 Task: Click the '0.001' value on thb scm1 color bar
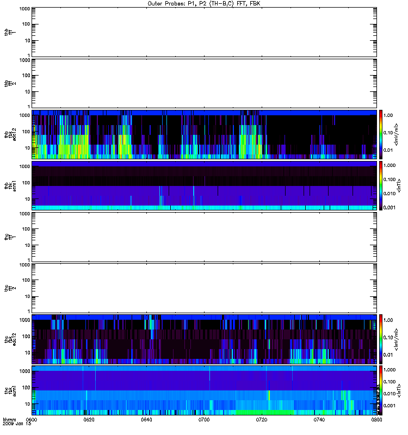coord(390,208)
